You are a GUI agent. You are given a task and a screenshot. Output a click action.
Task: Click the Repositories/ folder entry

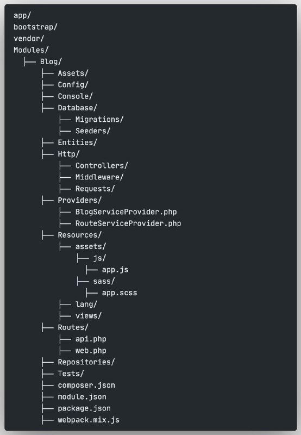coord(86,362)
